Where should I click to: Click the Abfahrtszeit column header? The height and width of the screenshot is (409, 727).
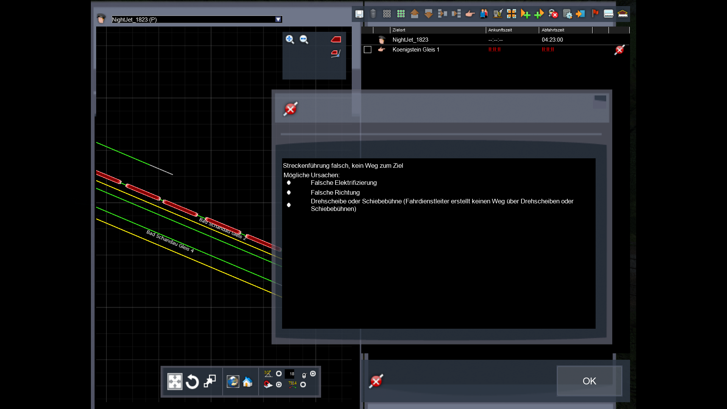coord(553,30)
